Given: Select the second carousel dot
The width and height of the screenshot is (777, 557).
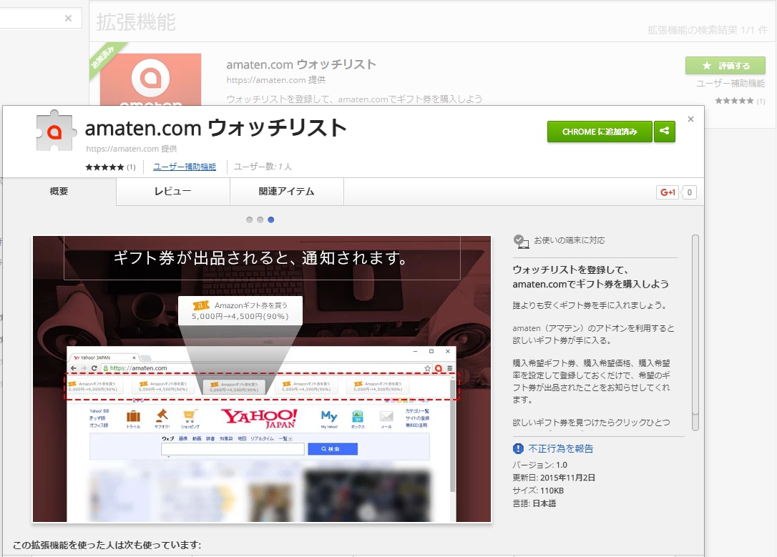Looking at the screenshot, I should (260, 220).
